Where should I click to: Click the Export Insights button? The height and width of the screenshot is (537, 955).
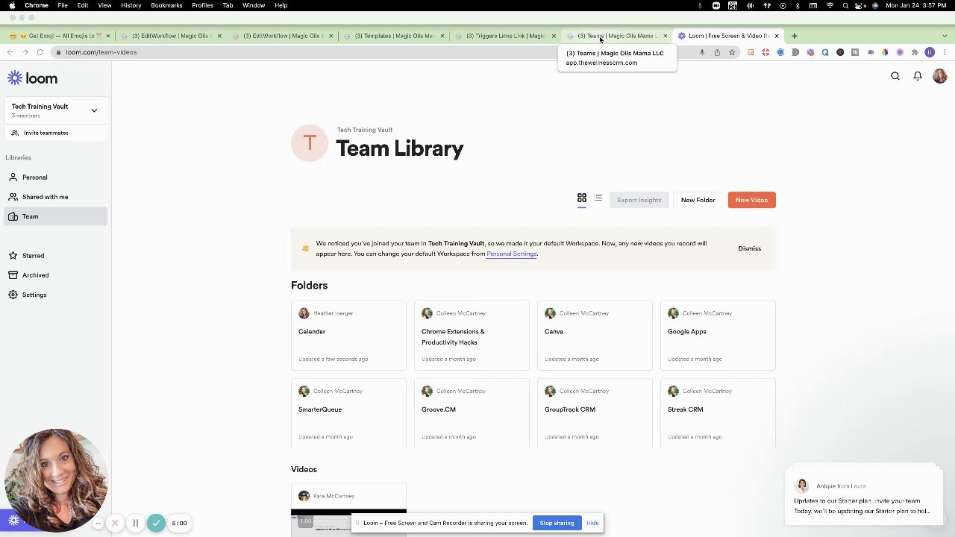coord(639,200)
